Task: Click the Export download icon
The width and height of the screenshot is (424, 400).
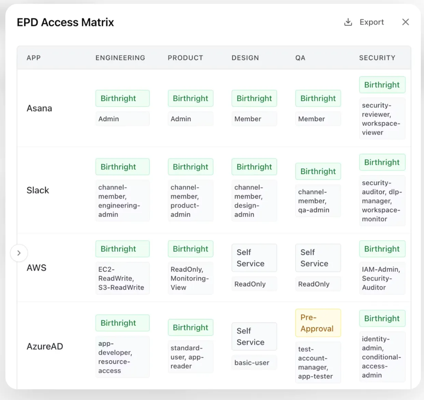Action: [348, 22]
